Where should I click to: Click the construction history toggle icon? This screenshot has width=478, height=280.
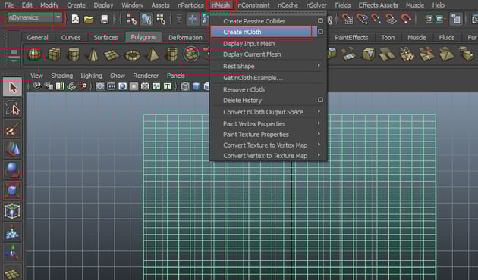[456, 19]
